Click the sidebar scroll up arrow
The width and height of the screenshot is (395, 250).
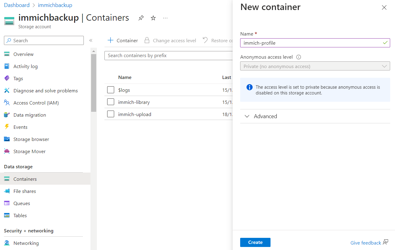coord(94,51)
